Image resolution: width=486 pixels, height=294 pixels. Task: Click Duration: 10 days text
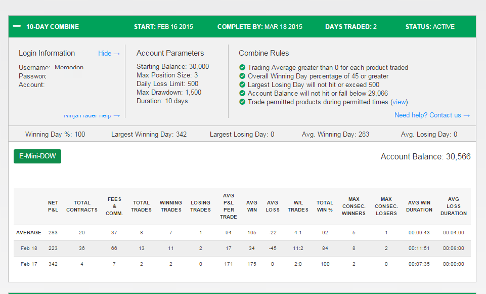tap(162, 101)
